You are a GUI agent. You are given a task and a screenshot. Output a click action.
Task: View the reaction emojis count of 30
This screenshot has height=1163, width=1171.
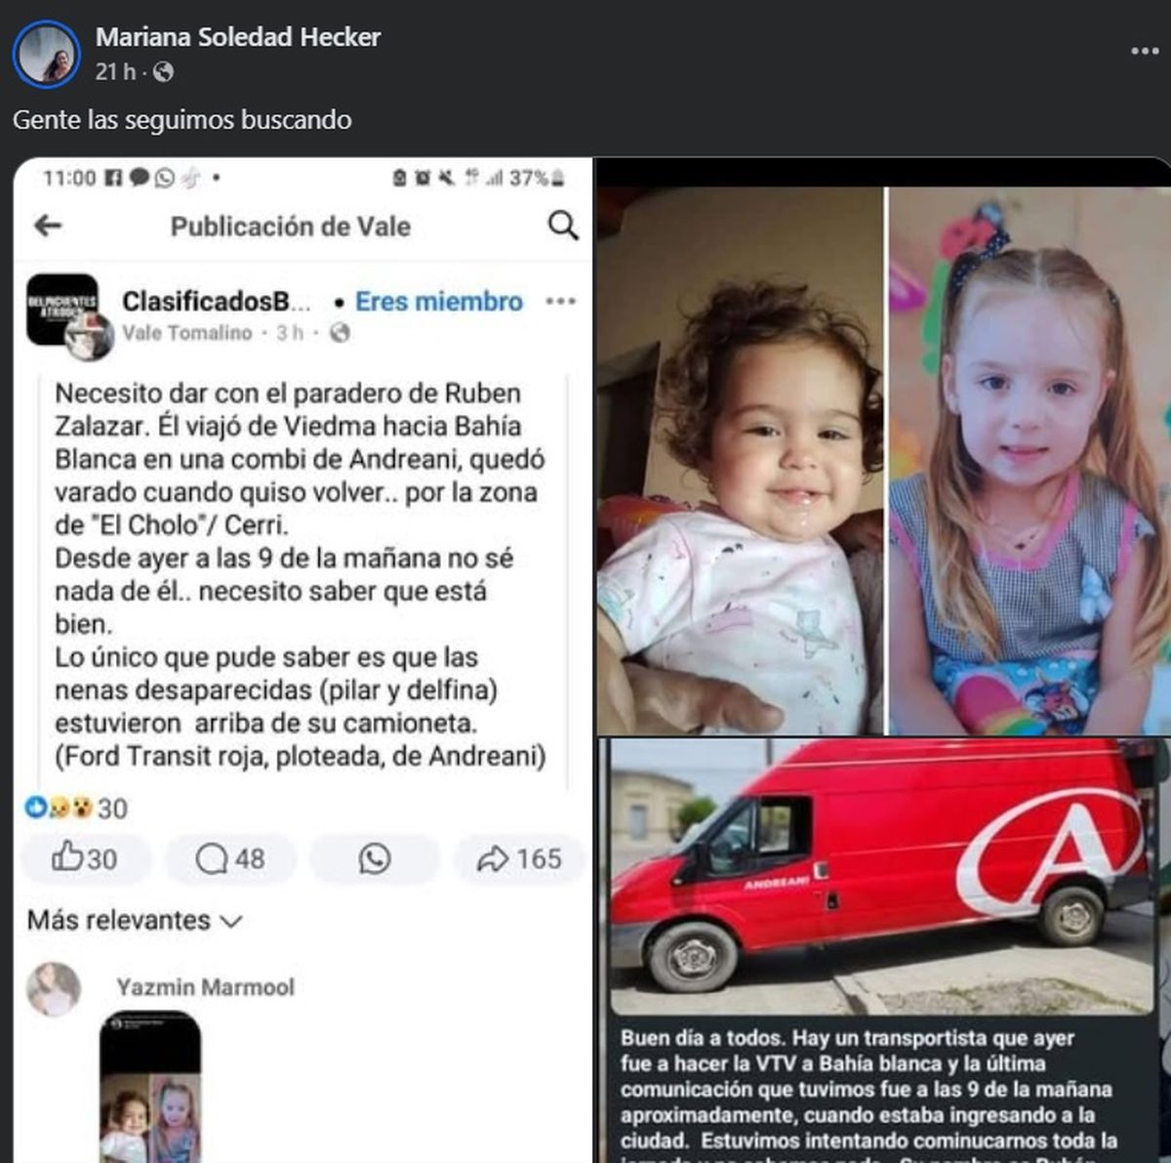[76, 809]
